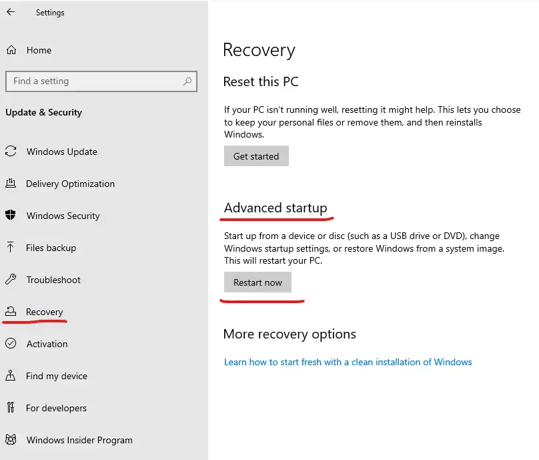This screenshot has height=460, width=539.
Task: Click the Home house icon
Action: coord(11,50)
